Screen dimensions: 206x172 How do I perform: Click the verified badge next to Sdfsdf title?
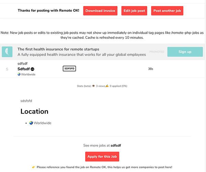[x=32, y=69]
